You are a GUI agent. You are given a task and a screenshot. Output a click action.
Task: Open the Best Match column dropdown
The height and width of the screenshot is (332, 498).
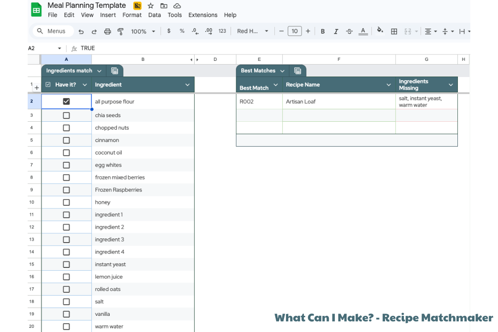point(276,85)
